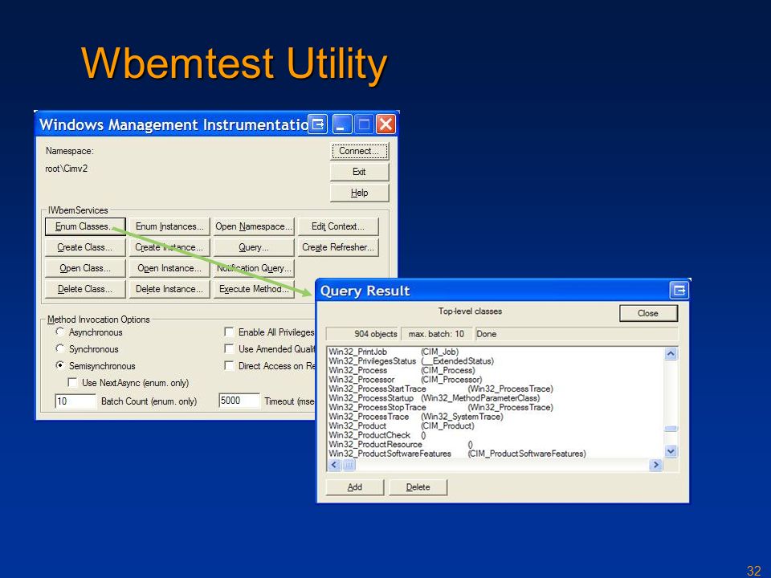Click Create Instance... button
The height and width of the screenshot is (578, 771).
pyautogui.click(x=169, y=247)
